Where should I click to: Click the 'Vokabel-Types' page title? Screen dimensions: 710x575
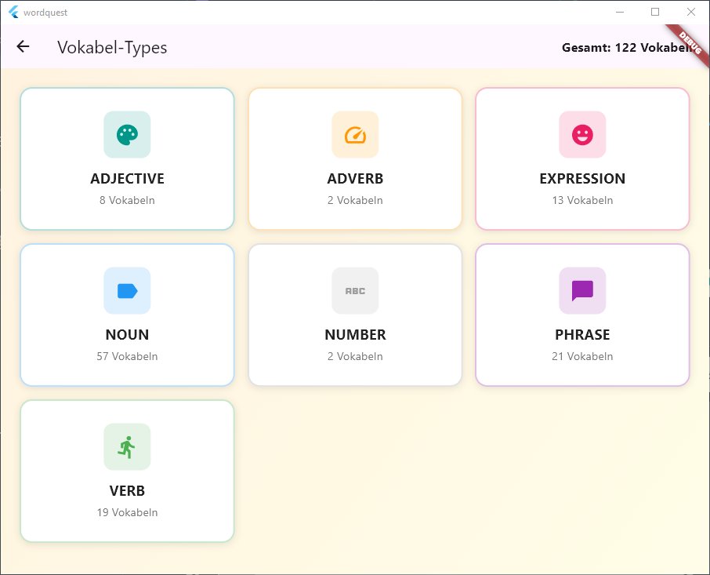112,48
